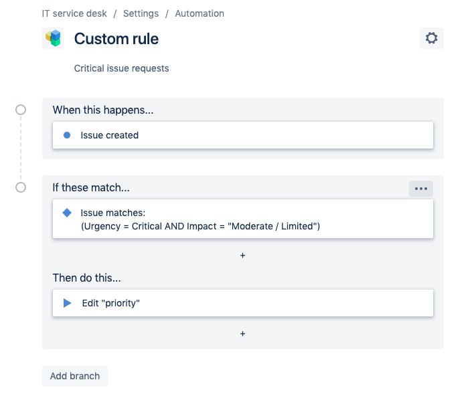Viewport: 472px width, 394px height.
Task: Open the three-dot more options menu
Action: pyautogui.click(x=420, y=189)
